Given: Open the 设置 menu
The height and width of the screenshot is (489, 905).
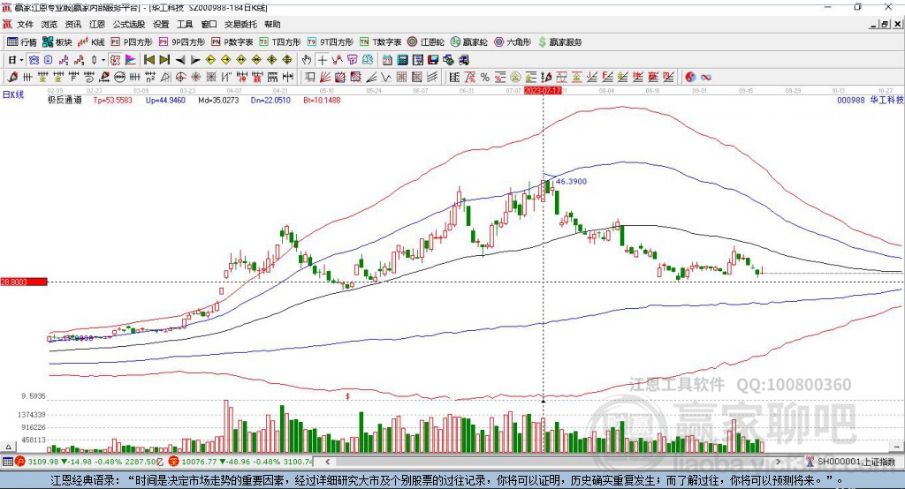Looking at the screenshot, I should point(161,24).
